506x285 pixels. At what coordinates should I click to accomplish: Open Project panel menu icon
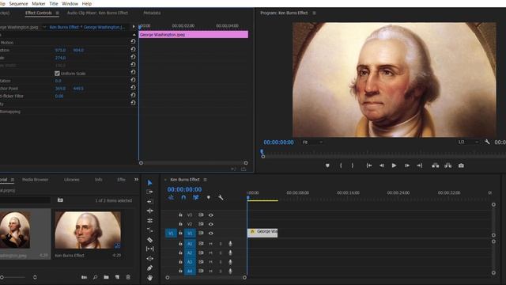tap(13, 180)
